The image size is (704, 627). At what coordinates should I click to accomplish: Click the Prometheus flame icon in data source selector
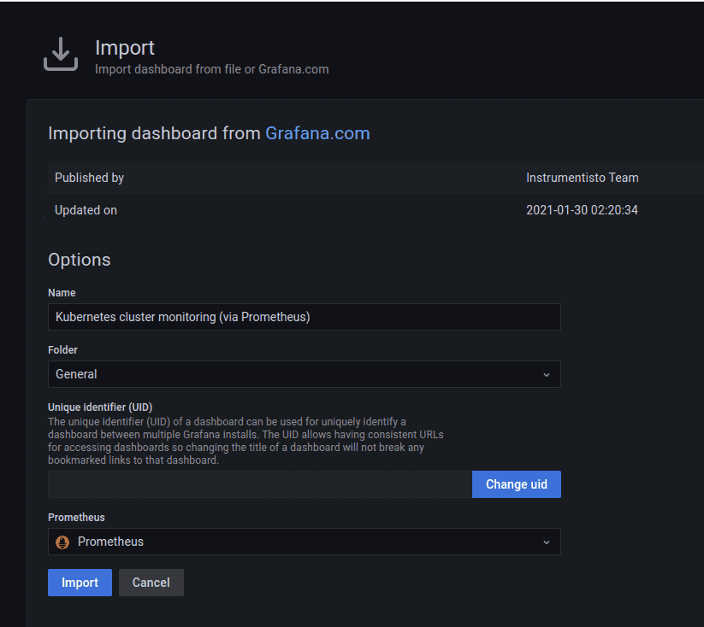[x=62, y=542]
